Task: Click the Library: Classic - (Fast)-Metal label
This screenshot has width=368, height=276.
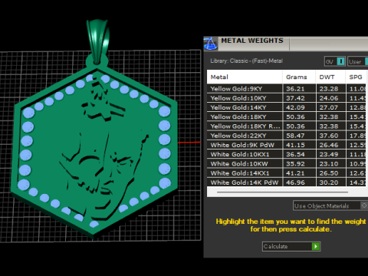Action: point(246,61)
